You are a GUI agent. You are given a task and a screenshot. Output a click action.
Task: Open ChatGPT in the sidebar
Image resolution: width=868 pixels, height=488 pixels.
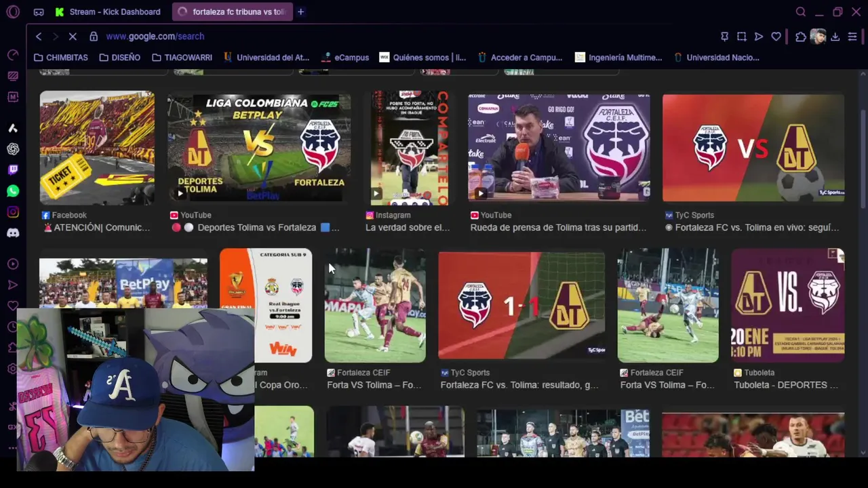13,149
